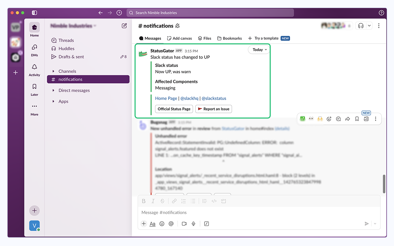Select the notifications channel
394x246 pixels.
click(x=88, y=79)
